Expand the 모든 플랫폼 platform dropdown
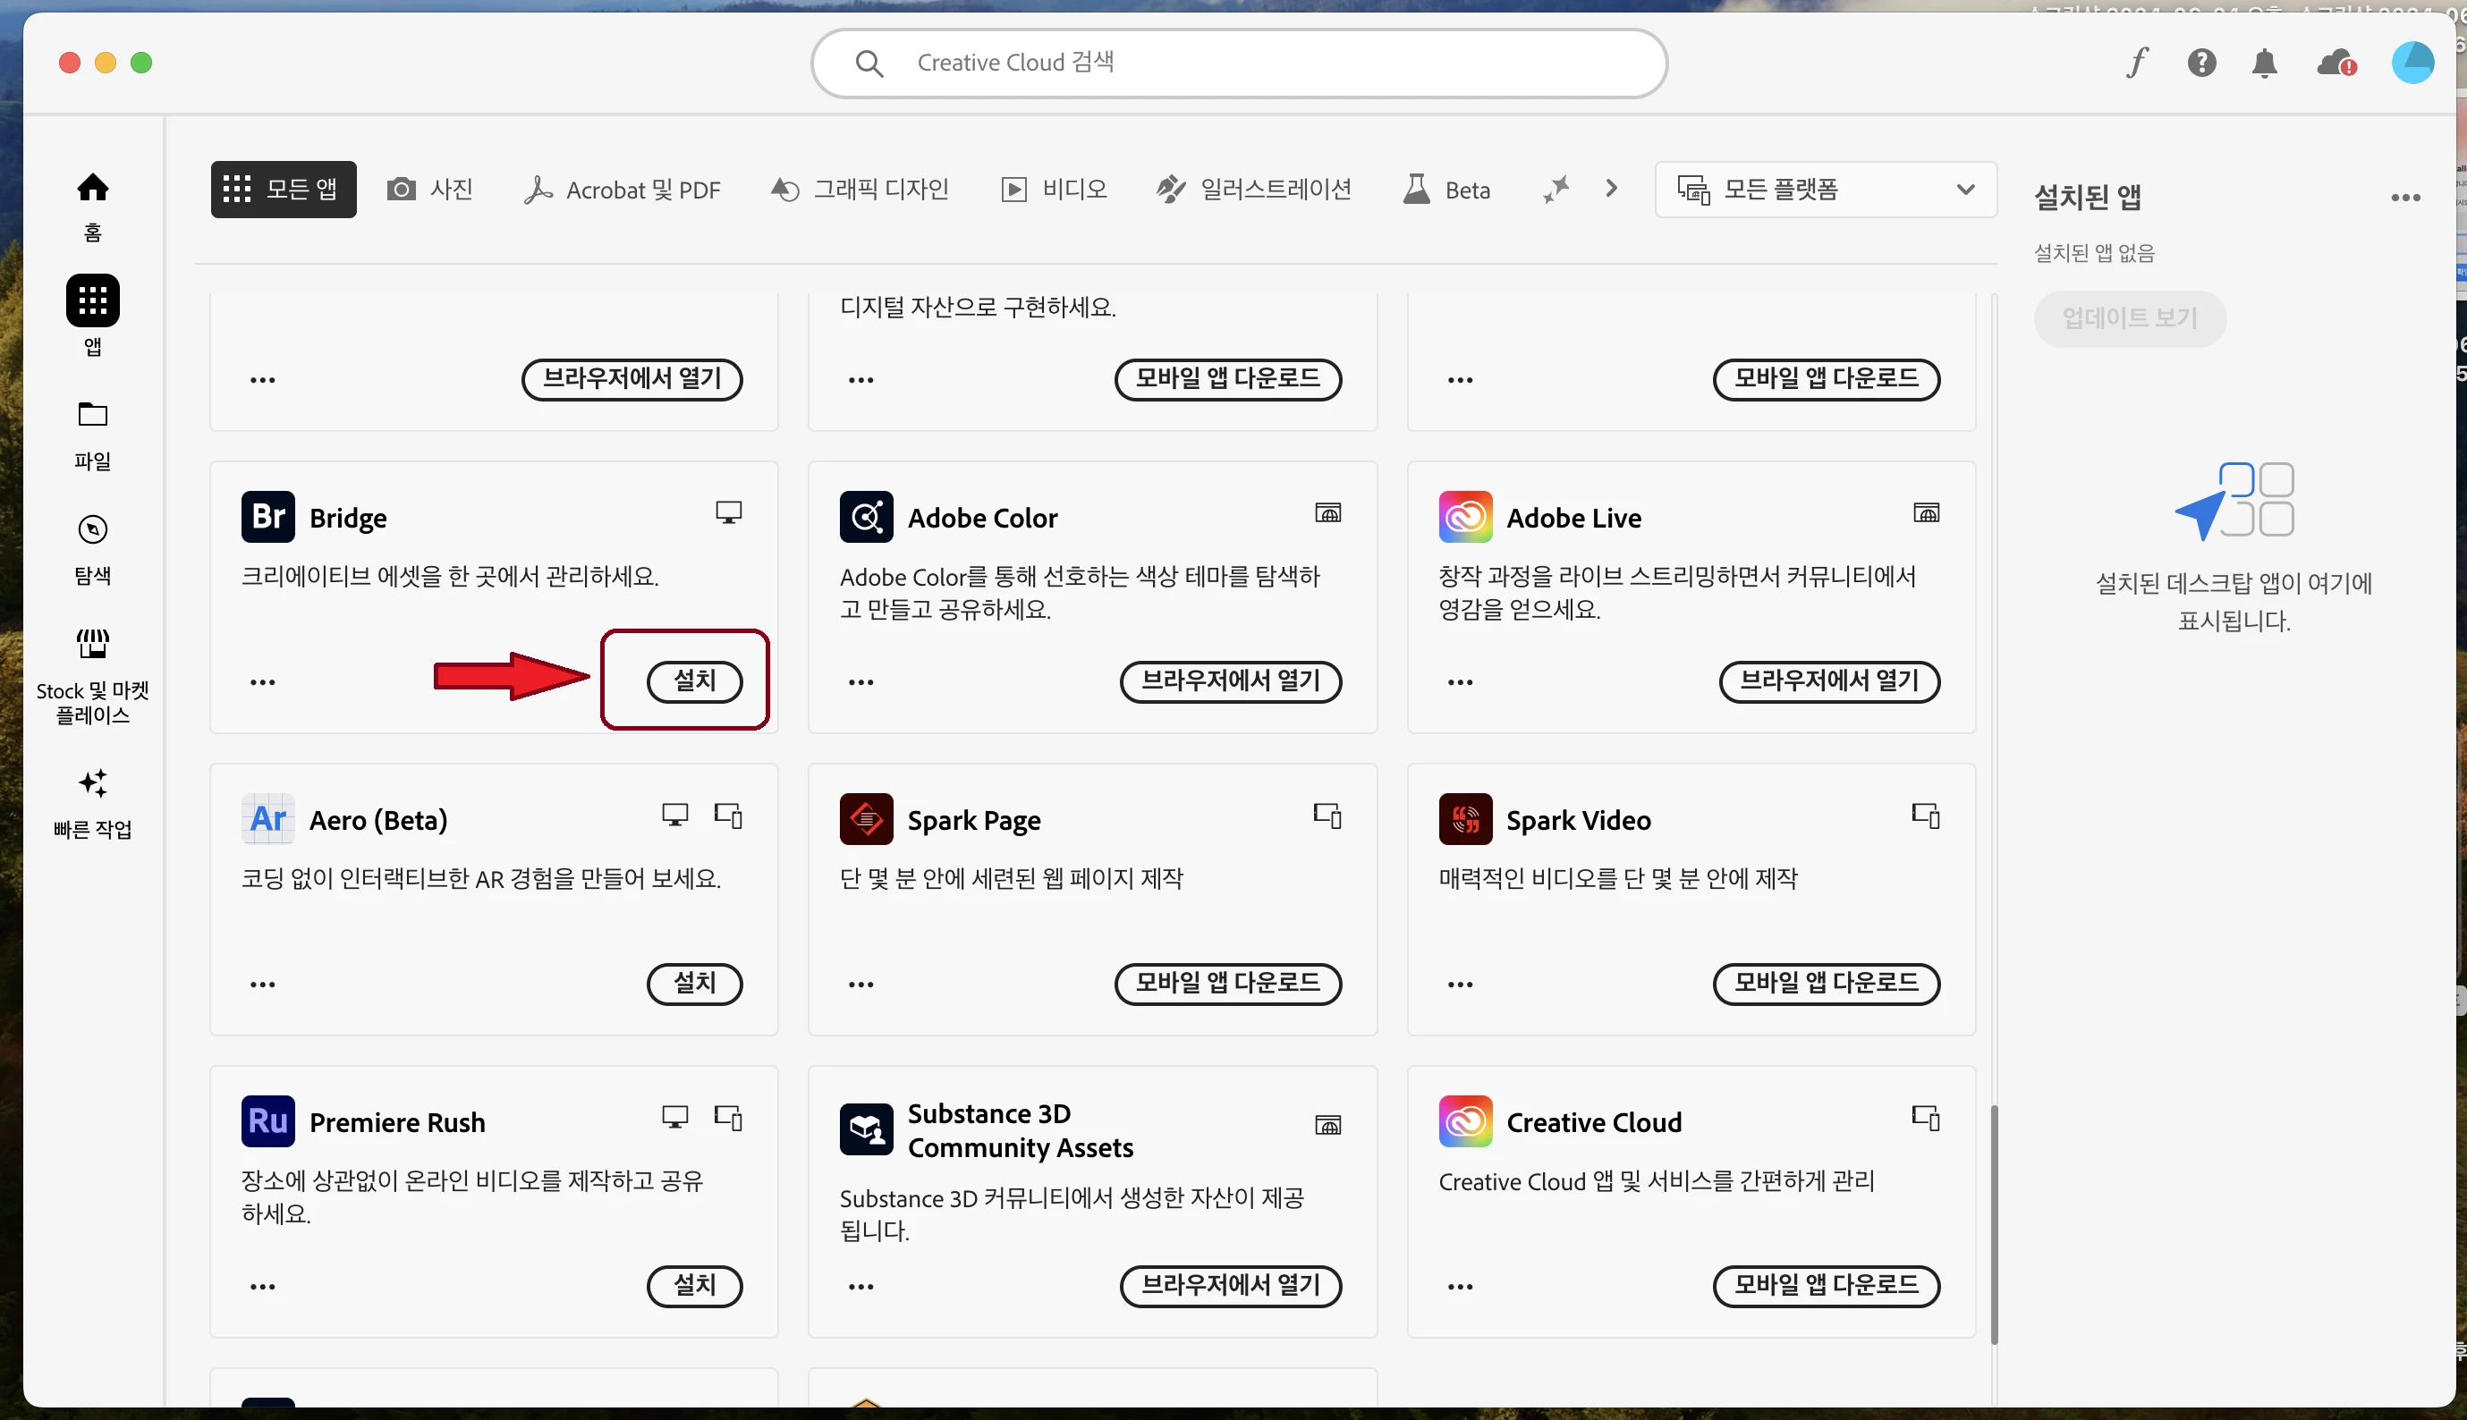Screen dimensions: 2467x1420 pyautogui.click(x=1825, y=190)
